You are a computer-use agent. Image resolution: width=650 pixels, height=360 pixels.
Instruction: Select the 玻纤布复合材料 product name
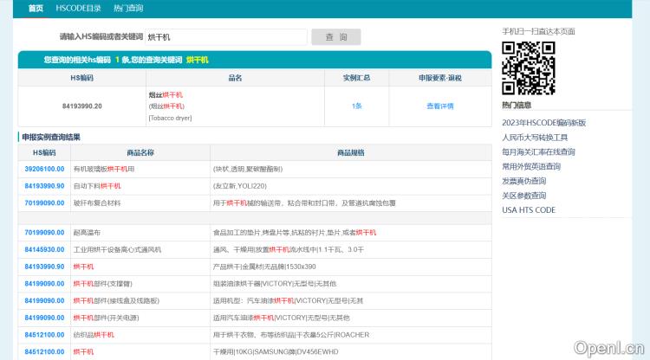97,202
